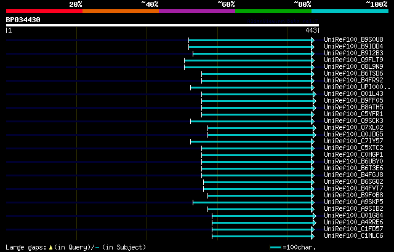Viewport: 394px width, 252px height.
Task: Click the UniRef100_C7IY57 label
Action: point(353,141)
